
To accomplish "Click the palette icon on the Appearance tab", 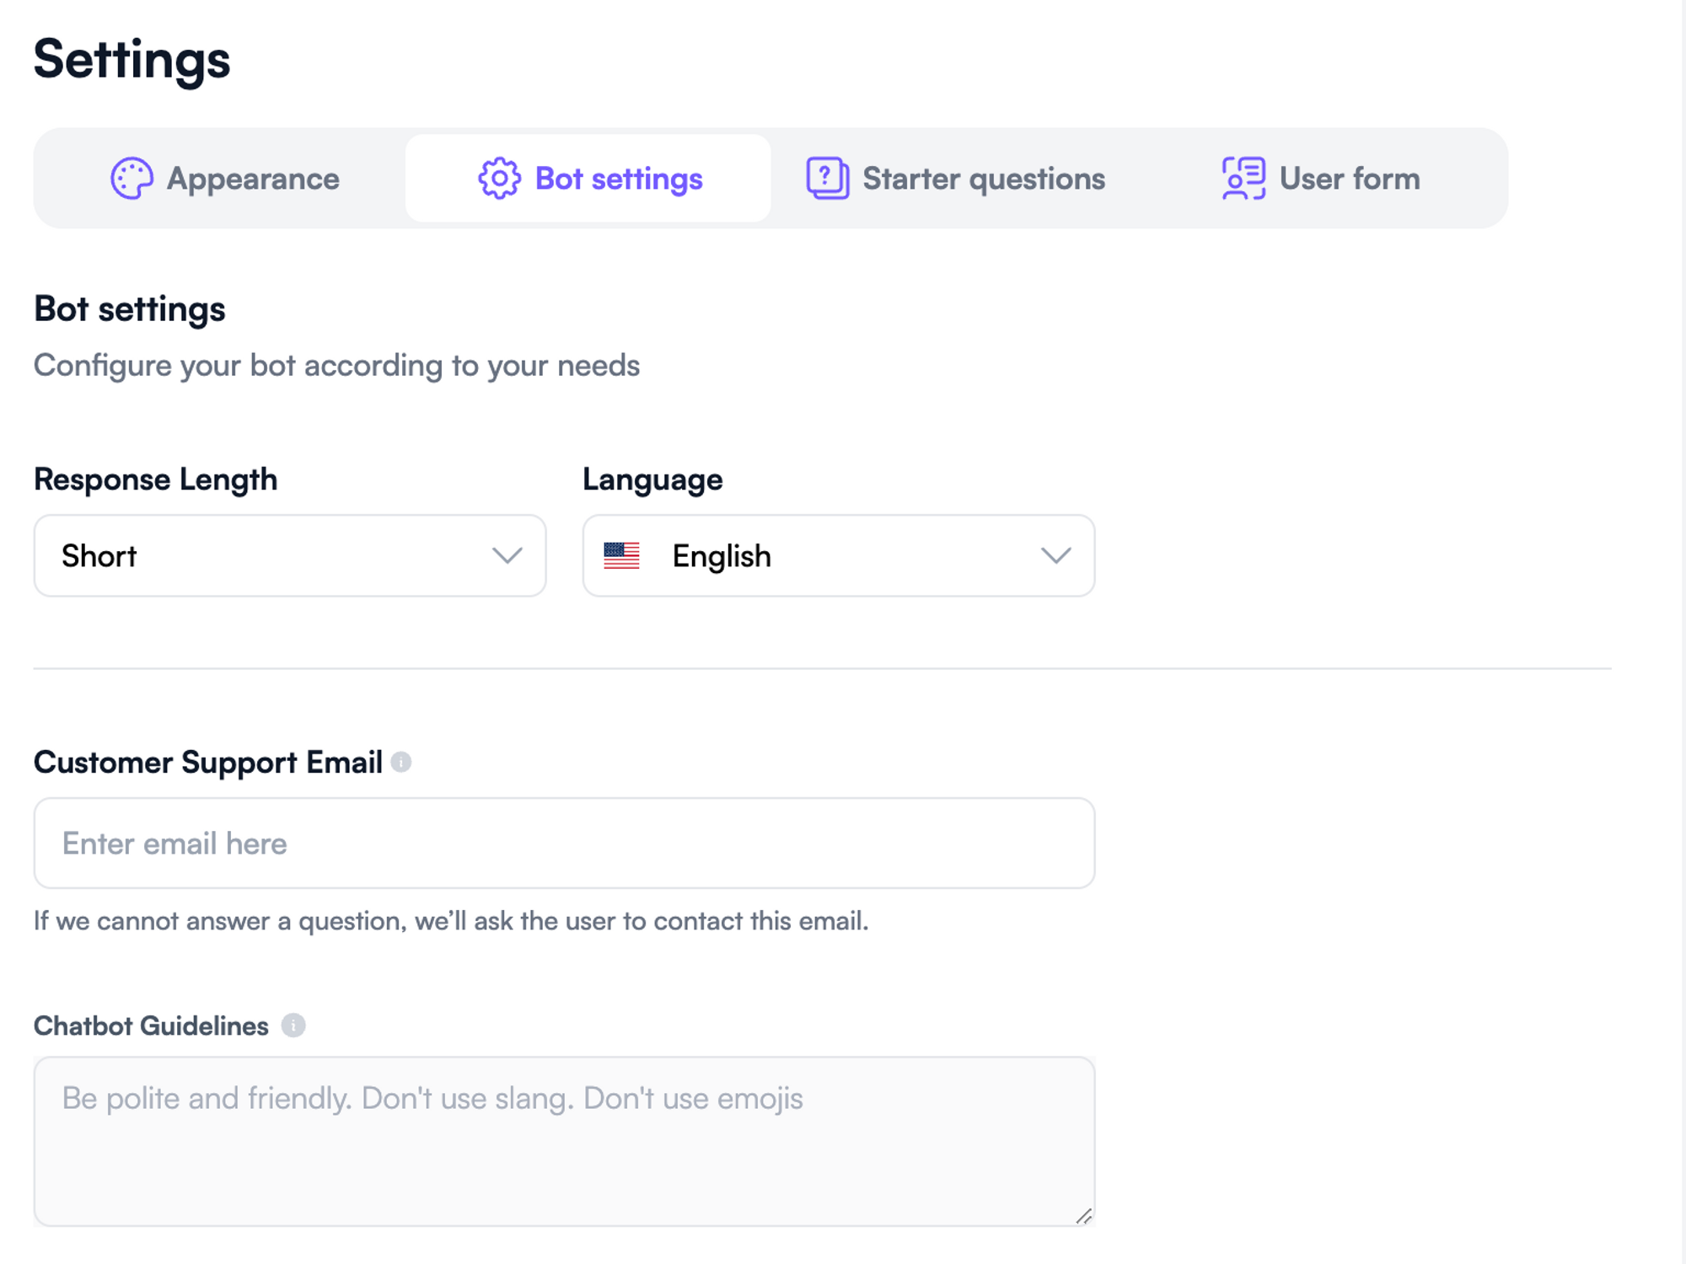I will click(131, 178).
